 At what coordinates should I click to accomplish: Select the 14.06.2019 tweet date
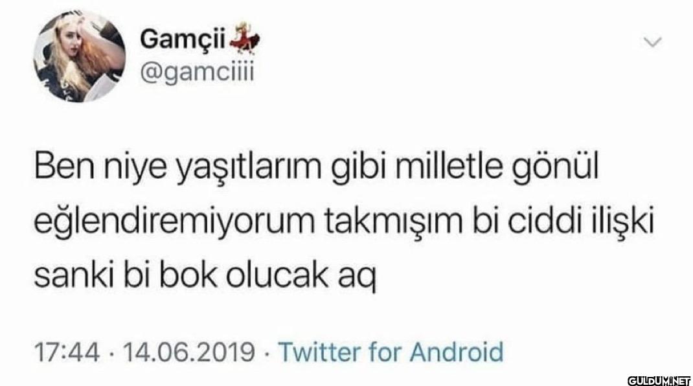tap(189, 352)
